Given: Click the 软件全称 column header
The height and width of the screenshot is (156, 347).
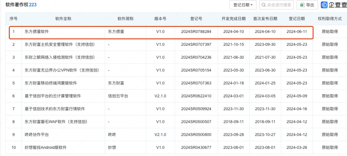Looking at the screenshot, I should coord(63,19).
